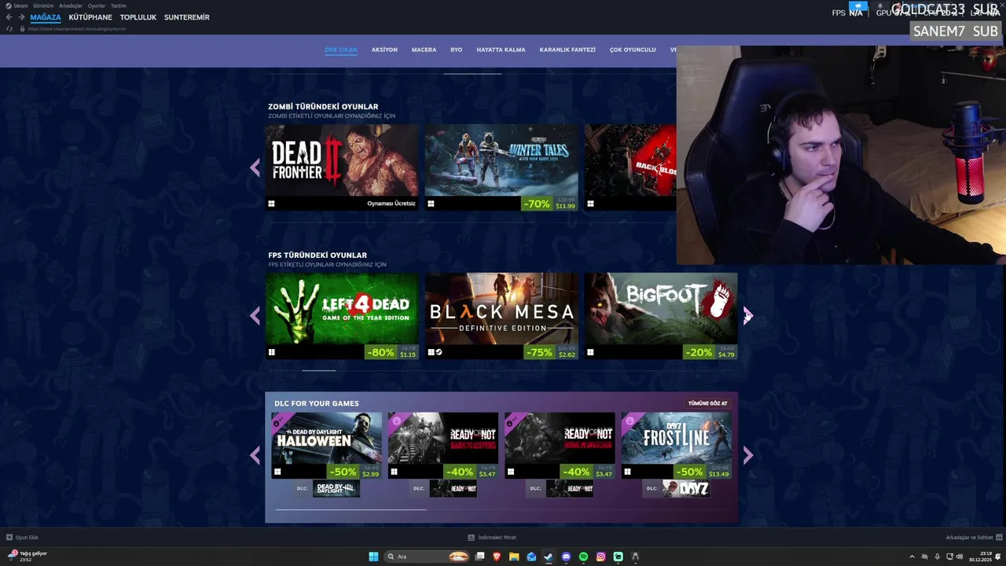This screenshot has width=1006, height=566.
Task: Click the Dead by Daylight base game logo
Action: [336, 488]
